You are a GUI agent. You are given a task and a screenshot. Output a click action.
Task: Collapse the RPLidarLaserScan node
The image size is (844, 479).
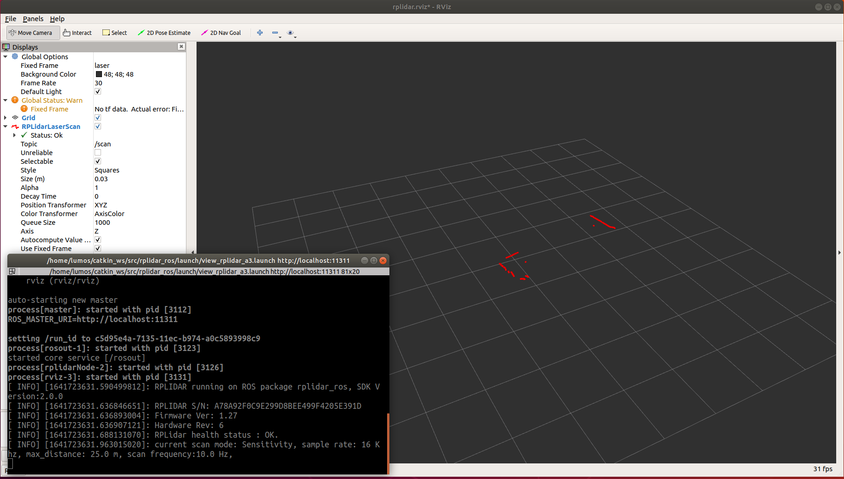point(6,126)
